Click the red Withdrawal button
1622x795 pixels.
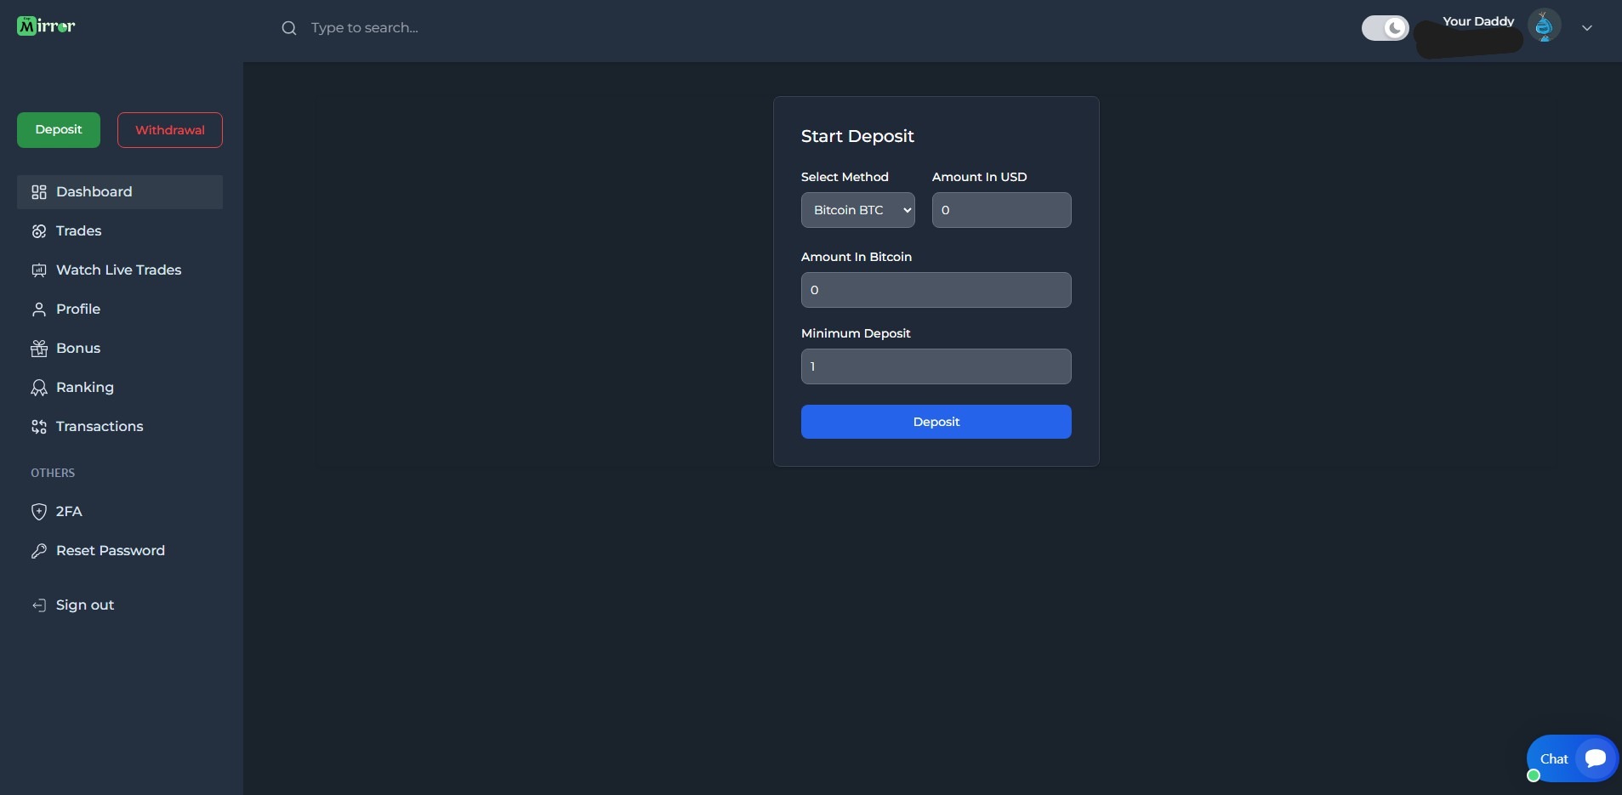(x=170, y=130)
